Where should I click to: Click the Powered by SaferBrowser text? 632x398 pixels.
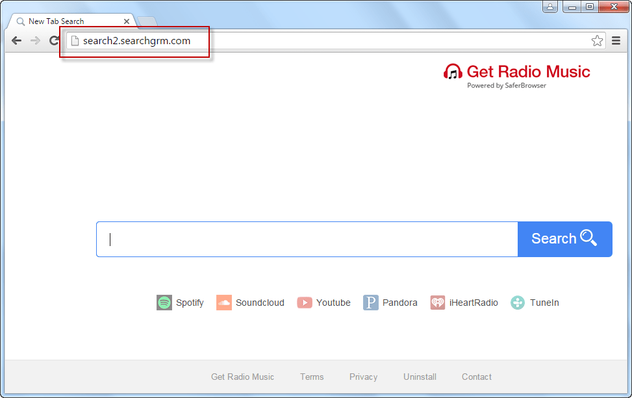point(507,86)
